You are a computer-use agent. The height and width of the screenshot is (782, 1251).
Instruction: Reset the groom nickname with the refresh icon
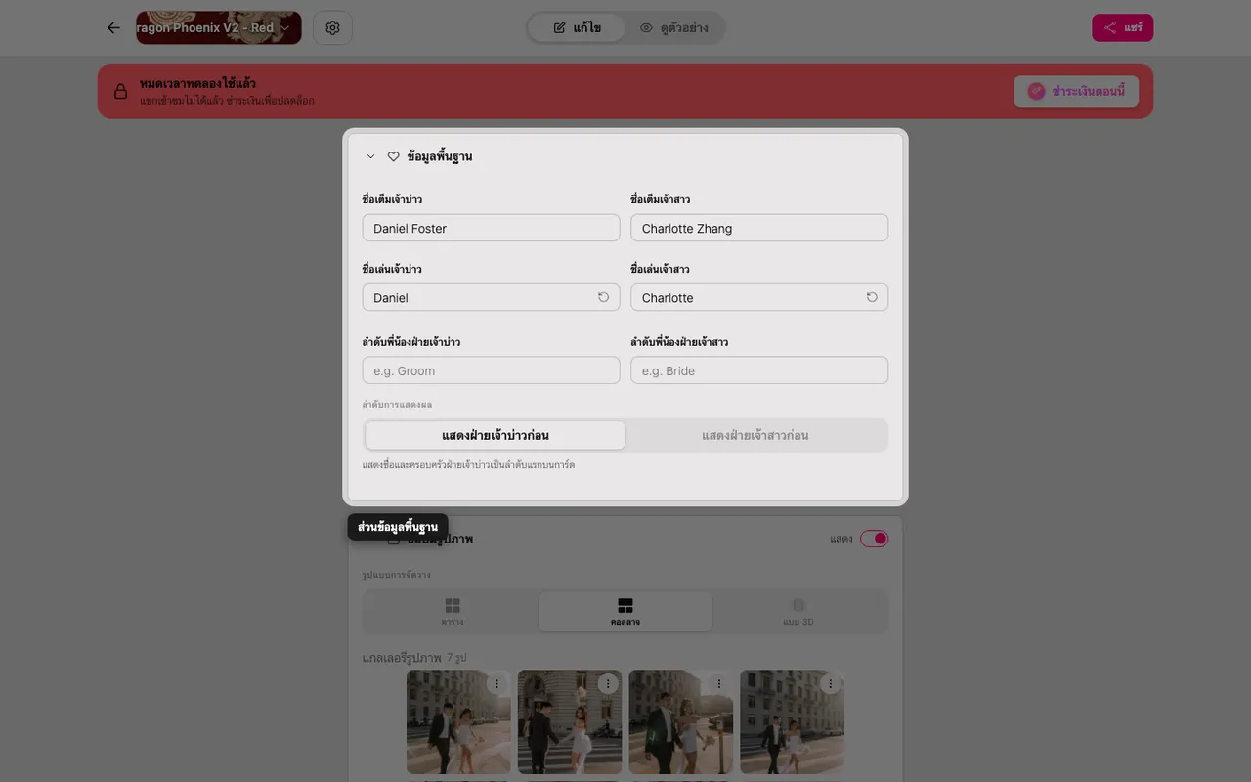603,297
